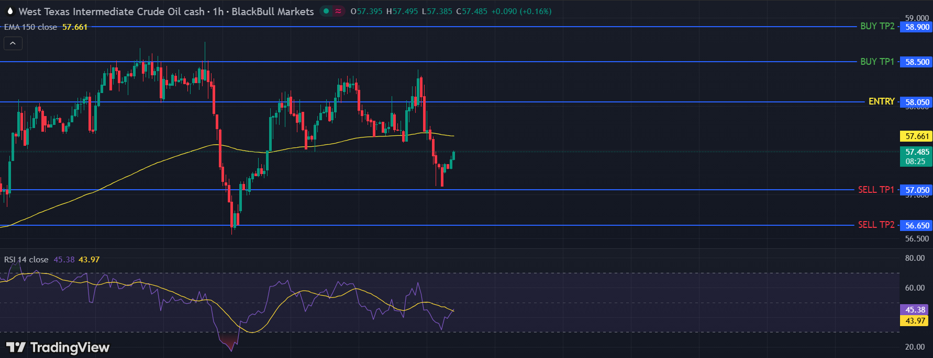Select the yellow ENTRY line label

coord(881,101)
